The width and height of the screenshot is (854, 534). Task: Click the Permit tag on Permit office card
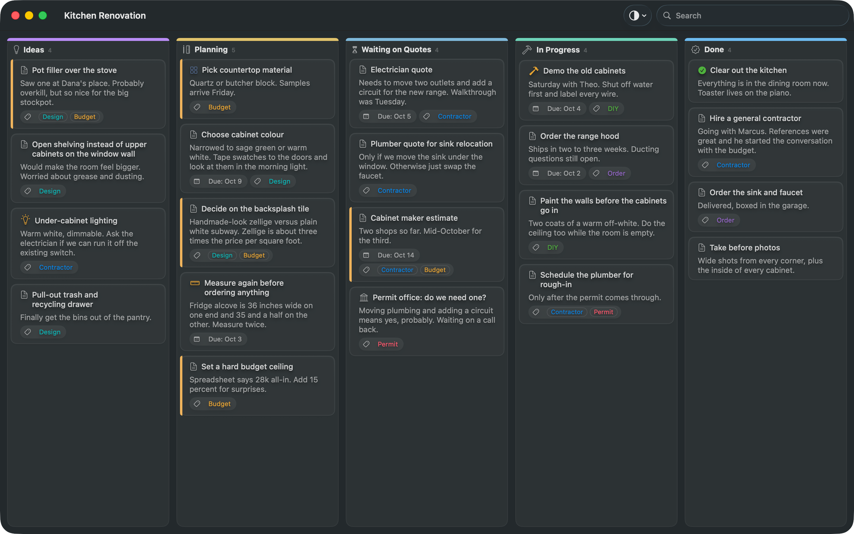pos(388,344)
